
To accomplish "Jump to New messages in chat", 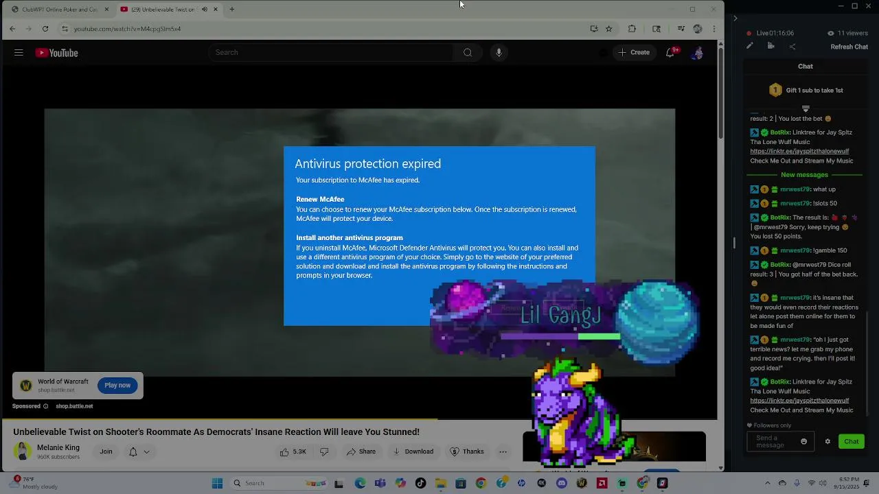I will pos(804,175).
